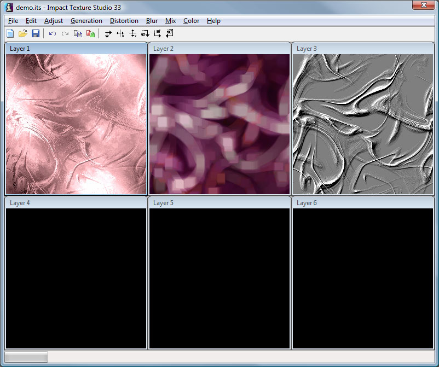The image size is (439, 367).
Task: Select the Layer 2 texture thumbnail
Action: coord(219,123)
